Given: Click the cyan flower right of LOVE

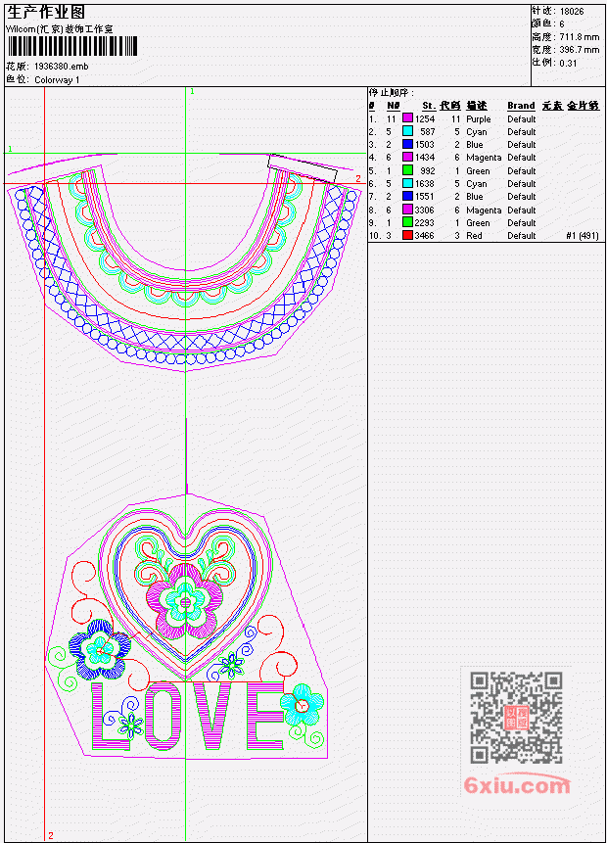Looking at the screenshot, I should (x=302, y=704).
